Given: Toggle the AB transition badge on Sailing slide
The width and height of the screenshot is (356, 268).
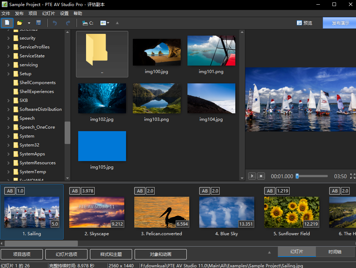Looking at the screenshot, I should click(x=10, y=191).
